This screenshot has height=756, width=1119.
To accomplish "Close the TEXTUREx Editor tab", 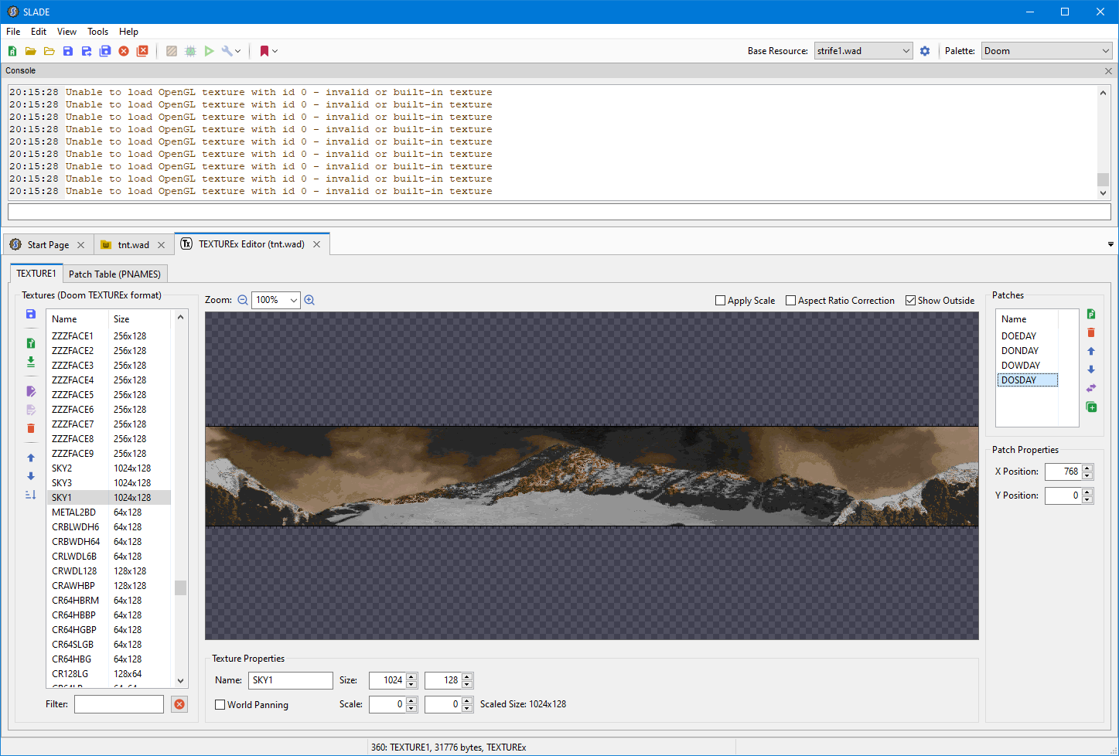I will click(316, 244).
